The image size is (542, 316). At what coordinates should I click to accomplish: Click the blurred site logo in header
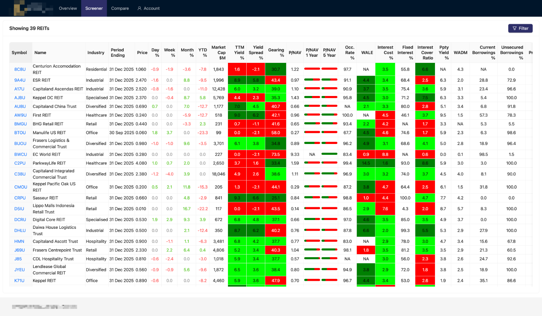[x=33, y=8]
